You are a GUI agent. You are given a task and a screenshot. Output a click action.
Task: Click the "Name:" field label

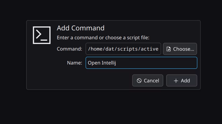pos(75,63)
